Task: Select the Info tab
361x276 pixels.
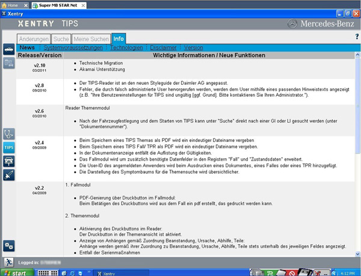Action: (119, 38)
